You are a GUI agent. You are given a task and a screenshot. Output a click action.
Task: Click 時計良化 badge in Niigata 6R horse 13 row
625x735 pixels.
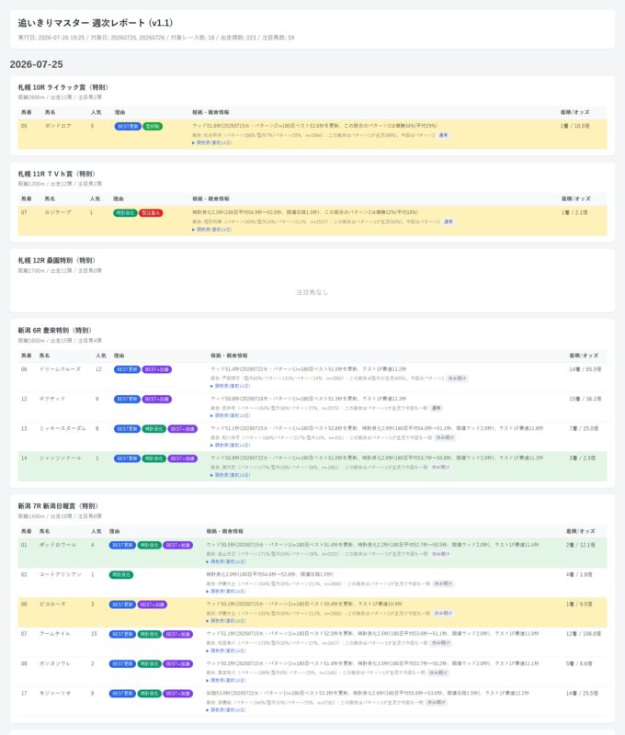tap(153, 428)
